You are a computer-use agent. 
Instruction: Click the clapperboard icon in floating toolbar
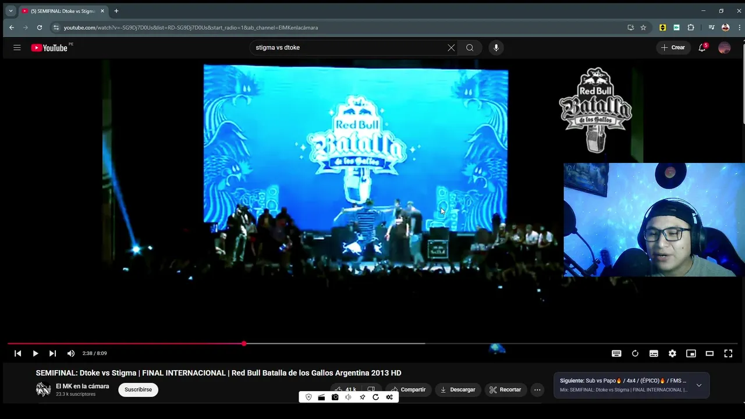321,397
